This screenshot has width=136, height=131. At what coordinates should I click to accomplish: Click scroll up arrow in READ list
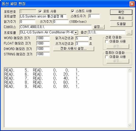[x=129, y=70]
